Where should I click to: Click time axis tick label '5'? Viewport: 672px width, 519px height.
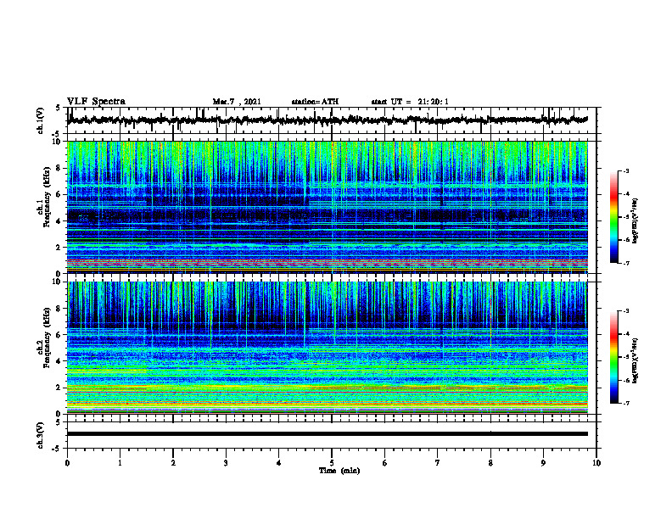332,463
